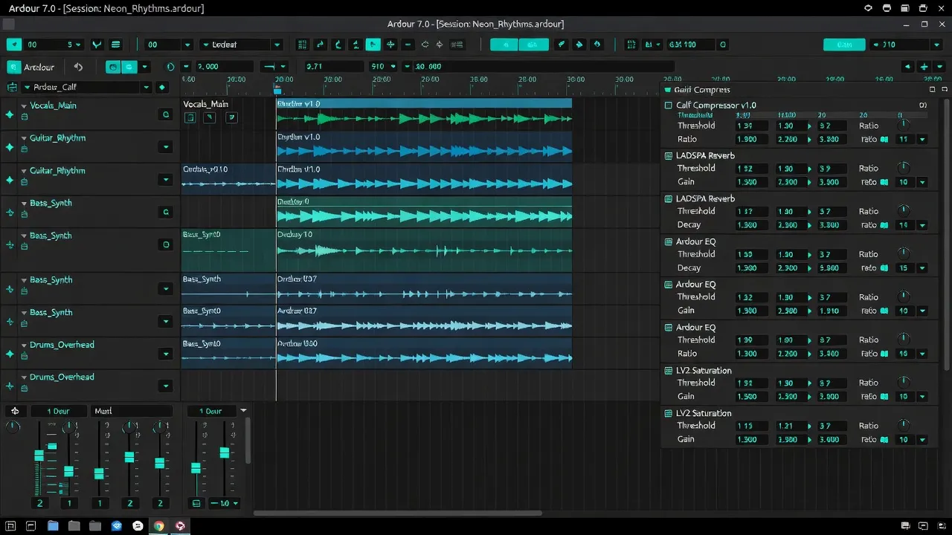Toggle the teal switch beside Ratio value 15
Viewport: 952px width, 535px height.
[x=884, y=267]
